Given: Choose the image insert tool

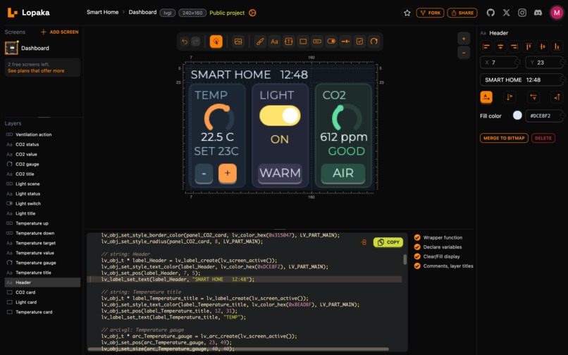Looking at the screenshot, I should tap(238, 42).
